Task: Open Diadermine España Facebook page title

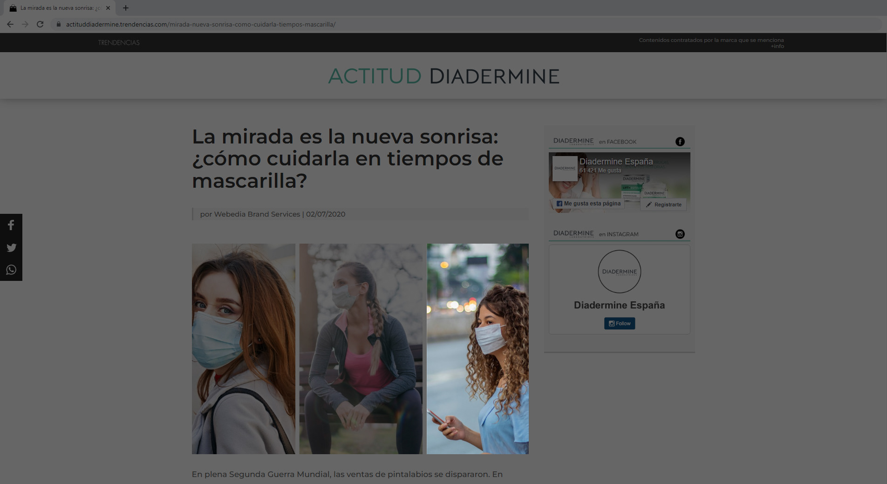Action: click(x=616, y=162)
